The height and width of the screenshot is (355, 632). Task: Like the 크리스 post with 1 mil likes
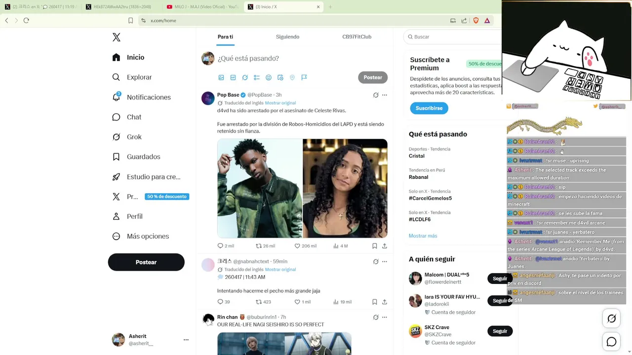[303, 302]
